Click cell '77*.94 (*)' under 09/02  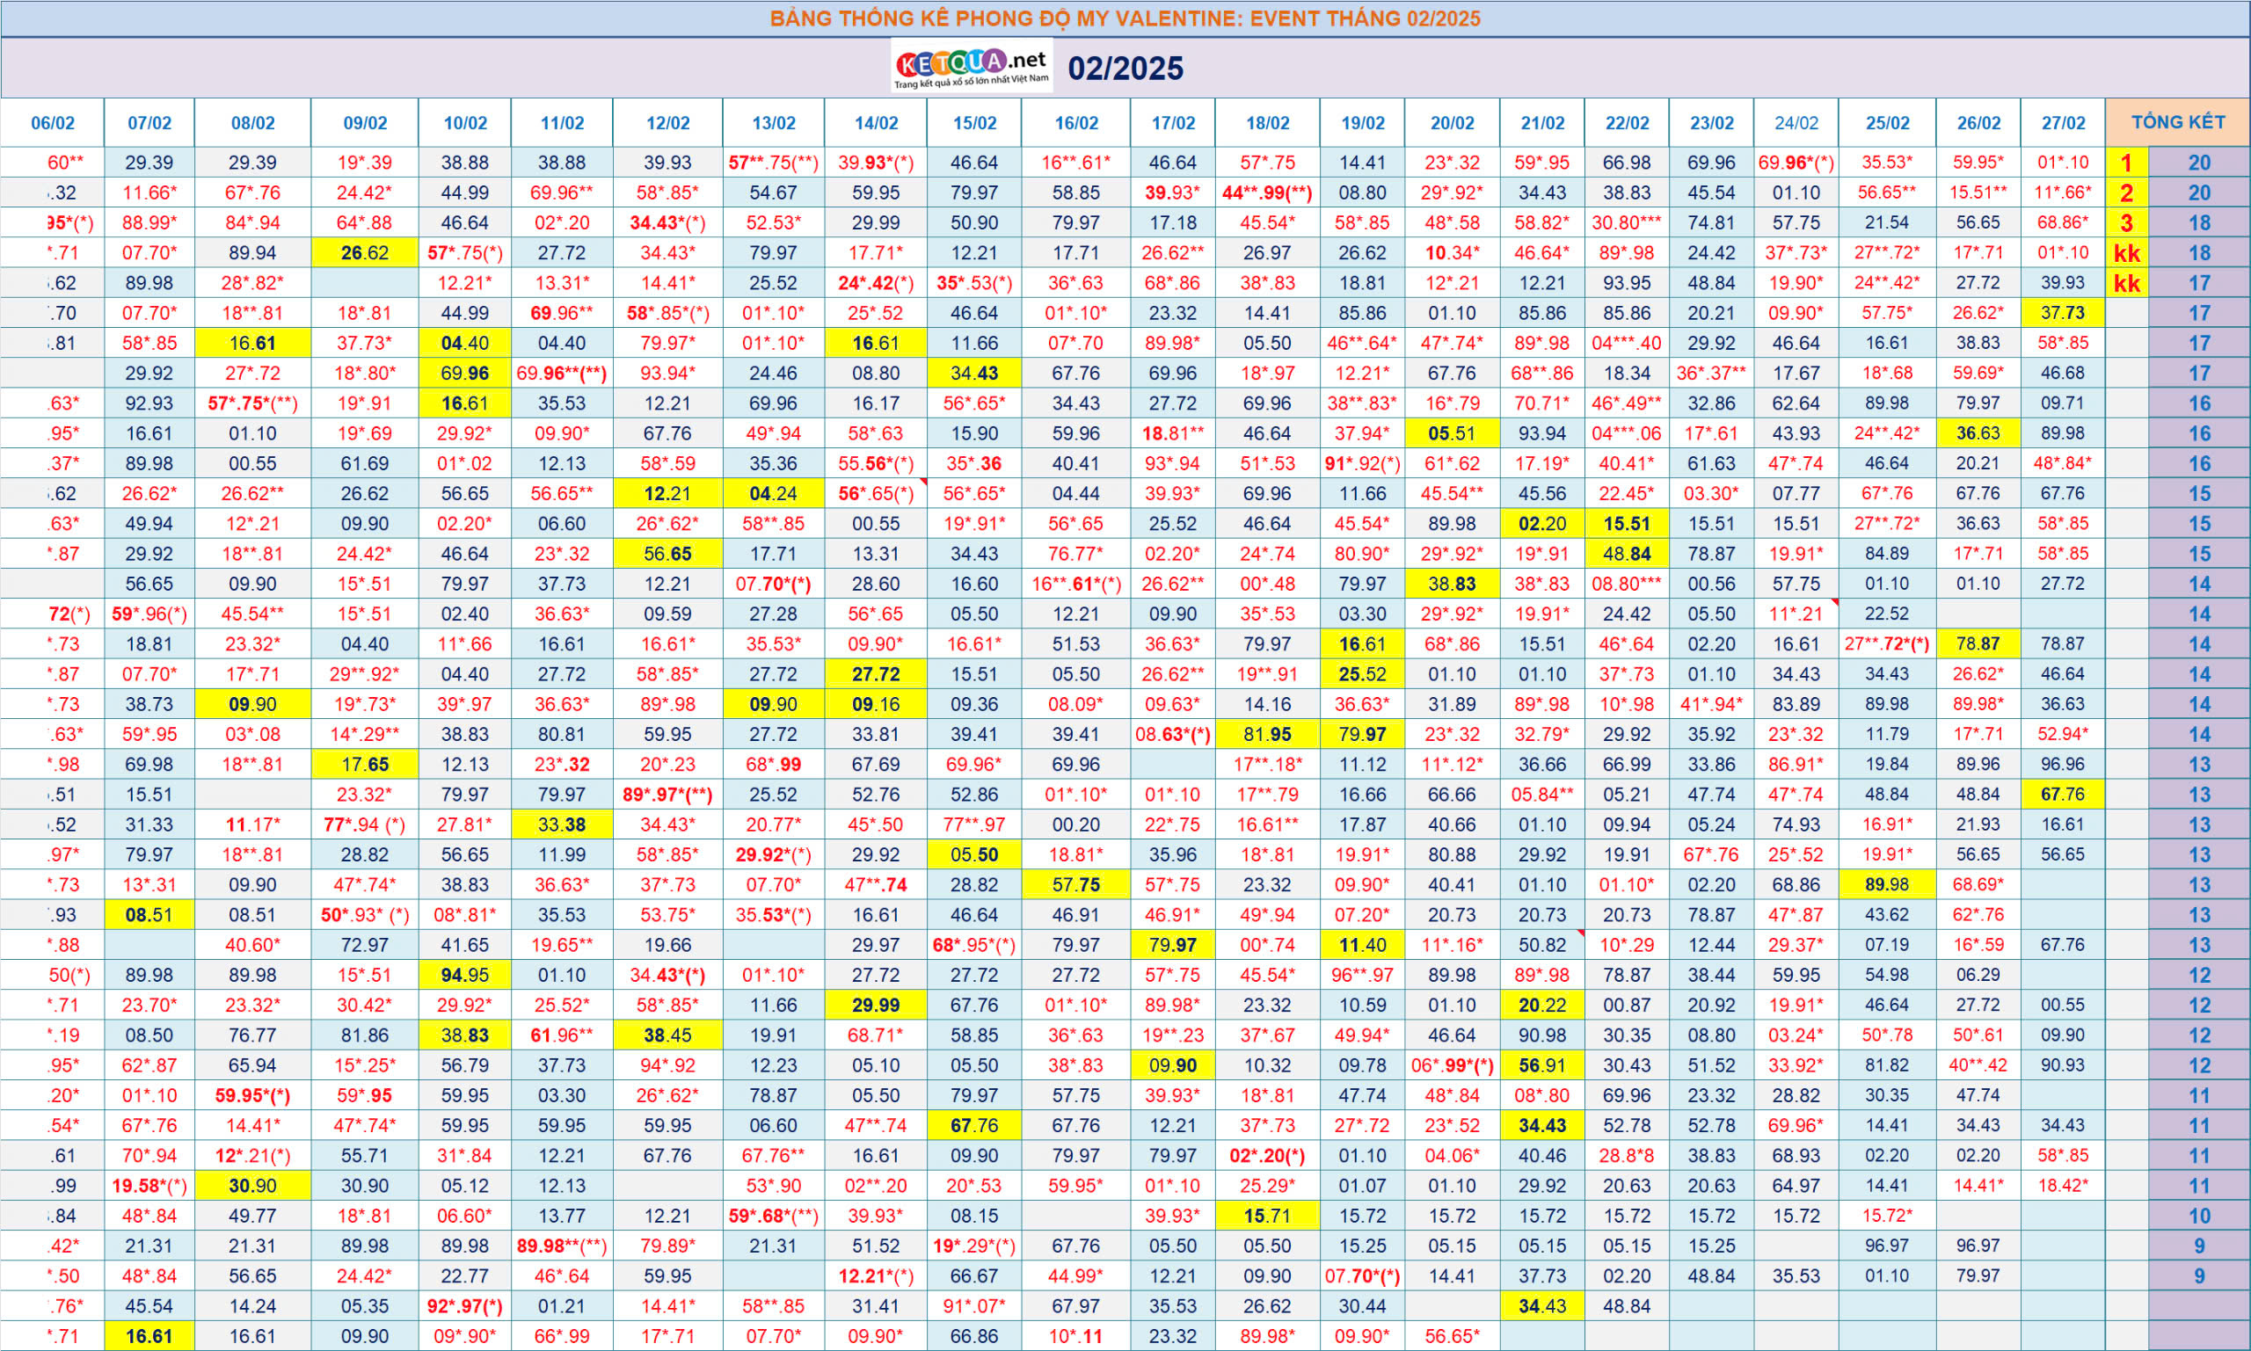click(x=365, y=824)
